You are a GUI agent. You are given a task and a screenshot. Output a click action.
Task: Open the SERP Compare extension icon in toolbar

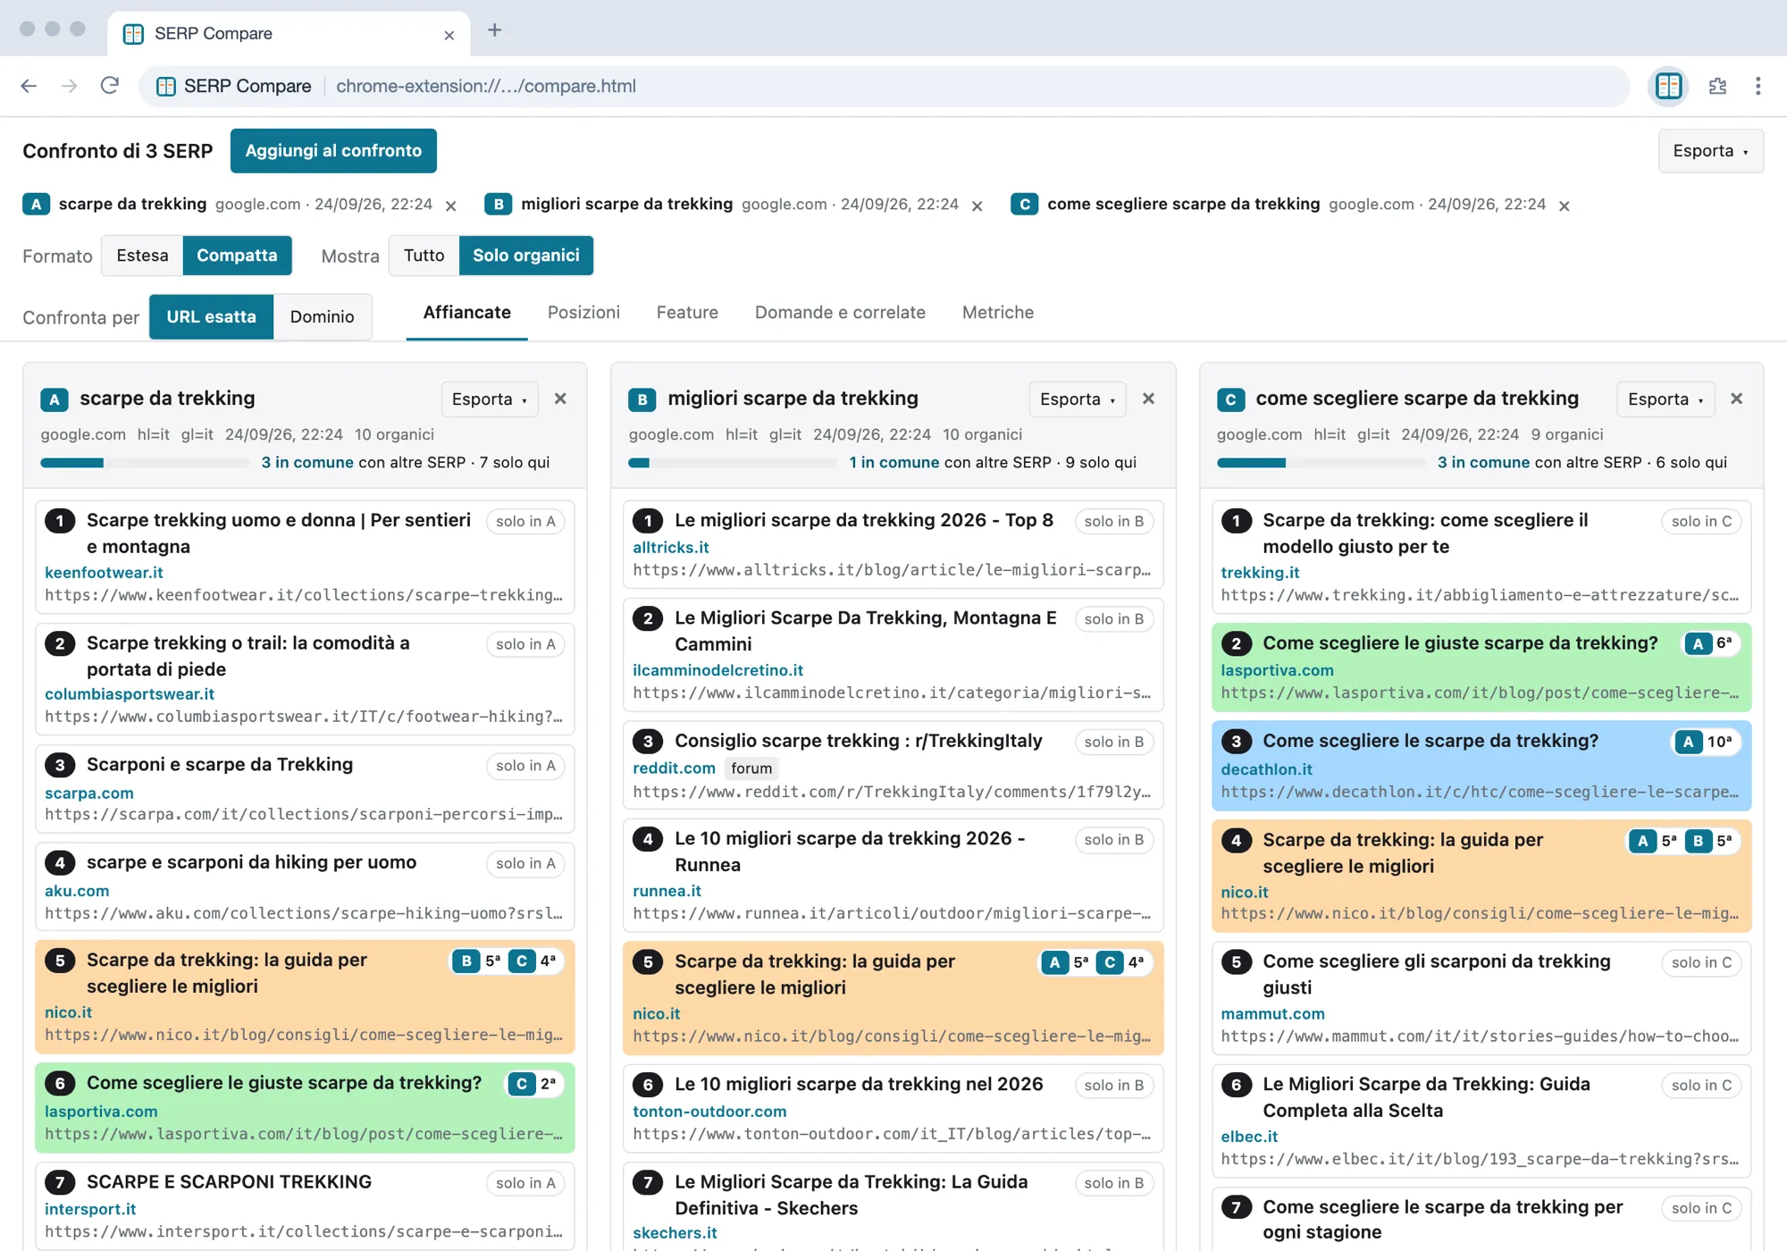coord(1668,86)
